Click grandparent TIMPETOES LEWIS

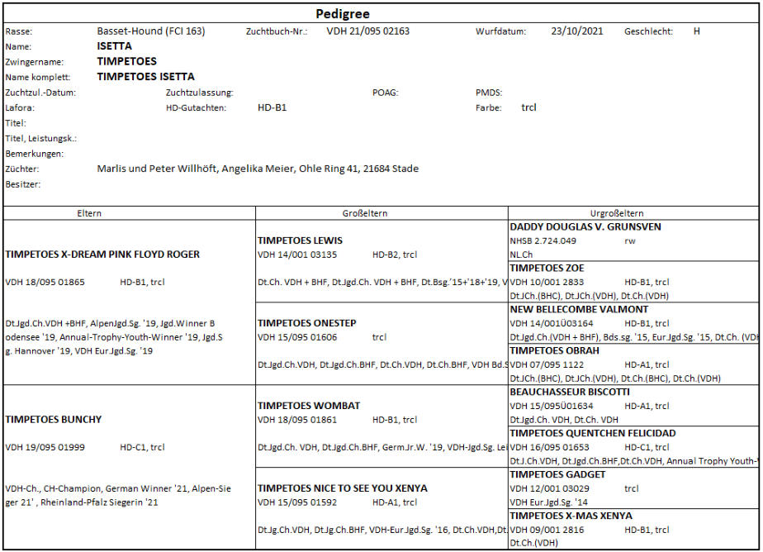click(x=300, y=240)
